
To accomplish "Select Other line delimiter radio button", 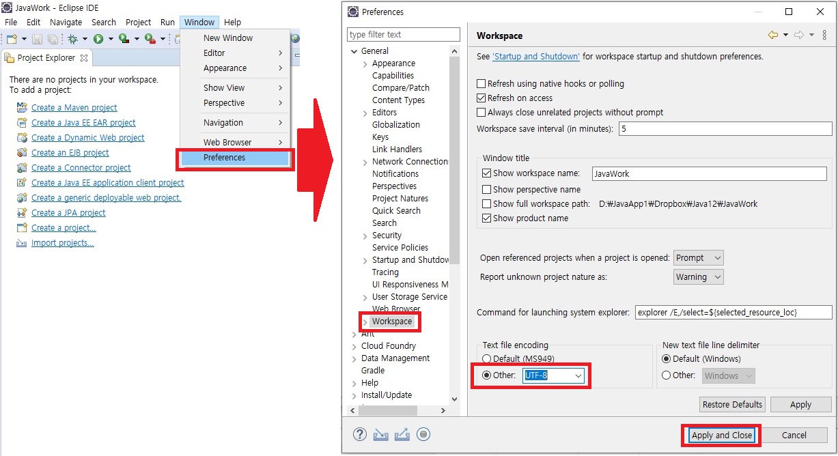I will pyautogui.click(x=667, y=375).
